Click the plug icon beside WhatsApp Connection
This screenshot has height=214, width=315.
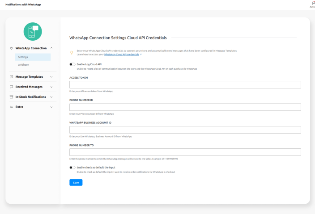point(11,48)
